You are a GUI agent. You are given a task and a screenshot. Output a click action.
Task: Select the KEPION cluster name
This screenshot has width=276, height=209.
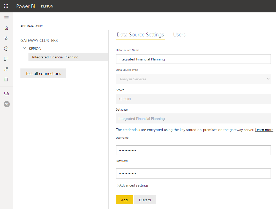pyautogui.click(x=35, y=49)
